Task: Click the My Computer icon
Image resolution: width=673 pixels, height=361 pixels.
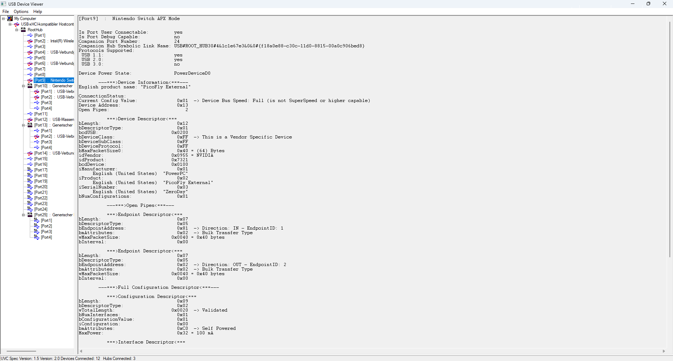Action: [x=10, y=19]
